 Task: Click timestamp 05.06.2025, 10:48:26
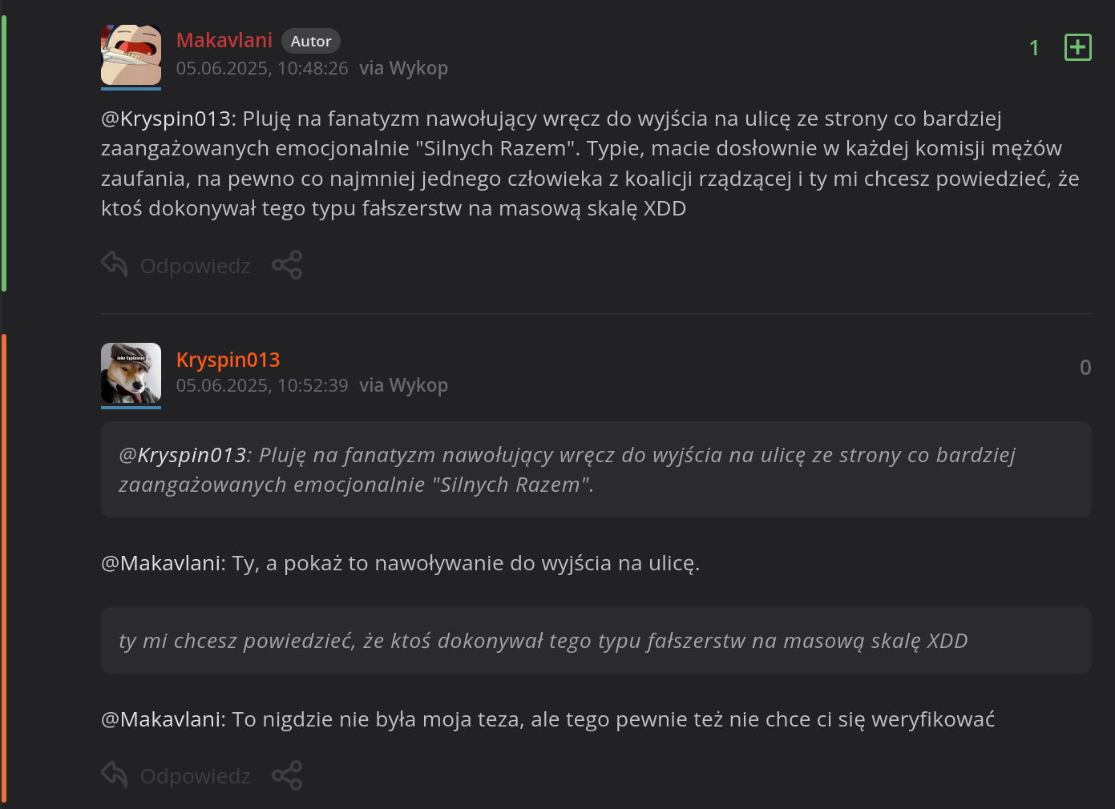point(262,68)
